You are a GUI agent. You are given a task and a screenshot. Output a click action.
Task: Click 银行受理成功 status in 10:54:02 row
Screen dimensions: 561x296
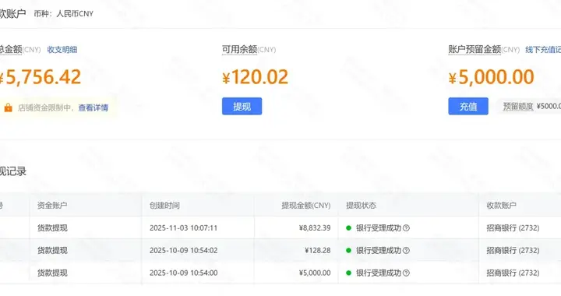click(x=379, y=251)
